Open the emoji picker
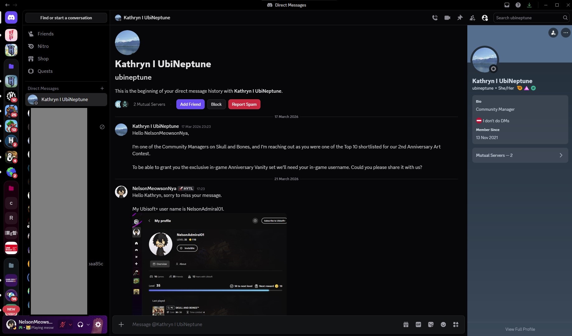 (443, 324)
